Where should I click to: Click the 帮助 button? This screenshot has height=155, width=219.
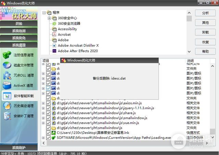[x=205, y=52]
